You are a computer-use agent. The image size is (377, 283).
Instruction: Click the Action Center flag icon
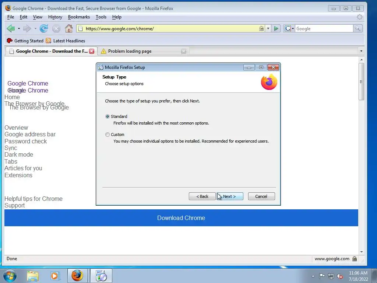pos(322,276)
